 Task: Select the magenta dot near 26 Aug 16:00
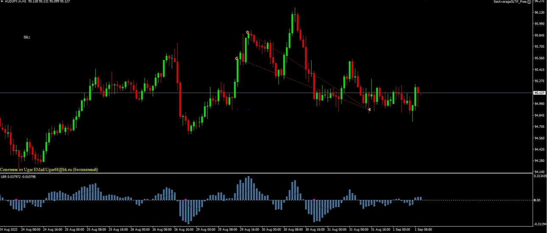pos(186,200)
